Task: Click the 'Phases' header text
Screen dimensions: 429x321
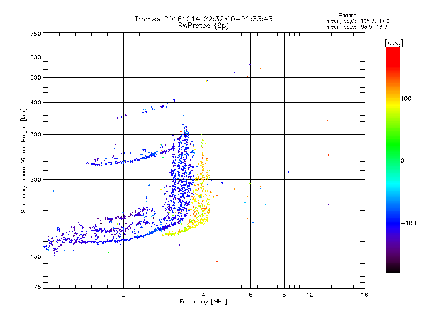Action: pyautogui.click(x=347, y=16)
